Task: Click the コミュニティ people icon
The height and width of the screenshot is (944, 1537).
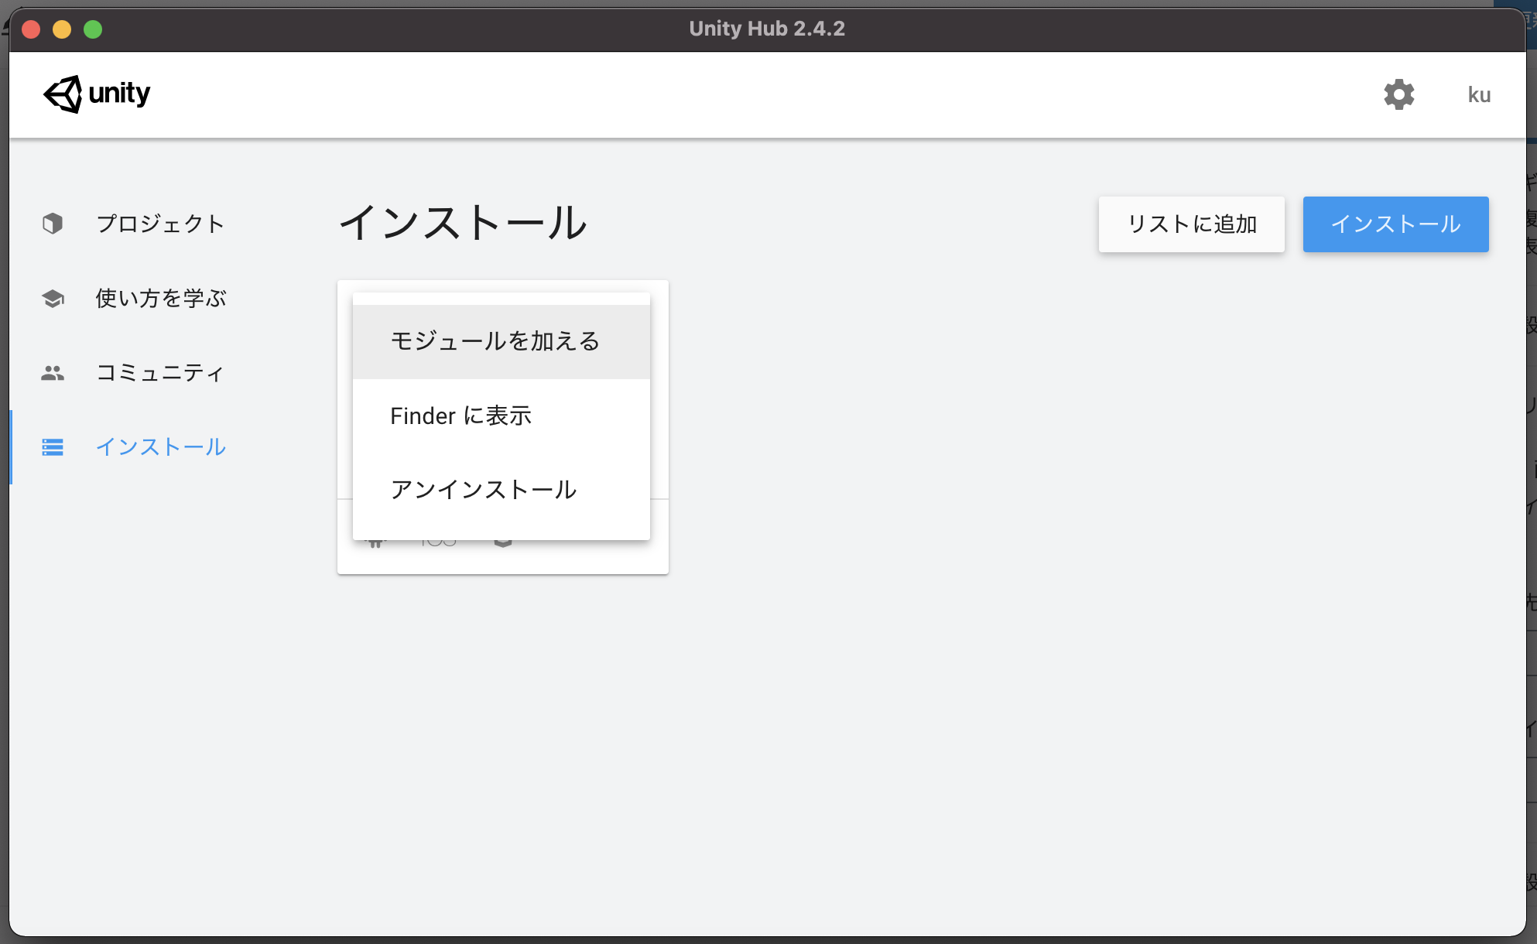Action: tap(53, 373)
